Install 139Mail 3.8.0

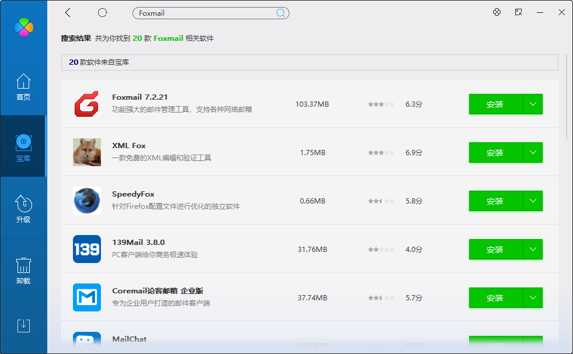pyautogui.click(x=495, y=249)
